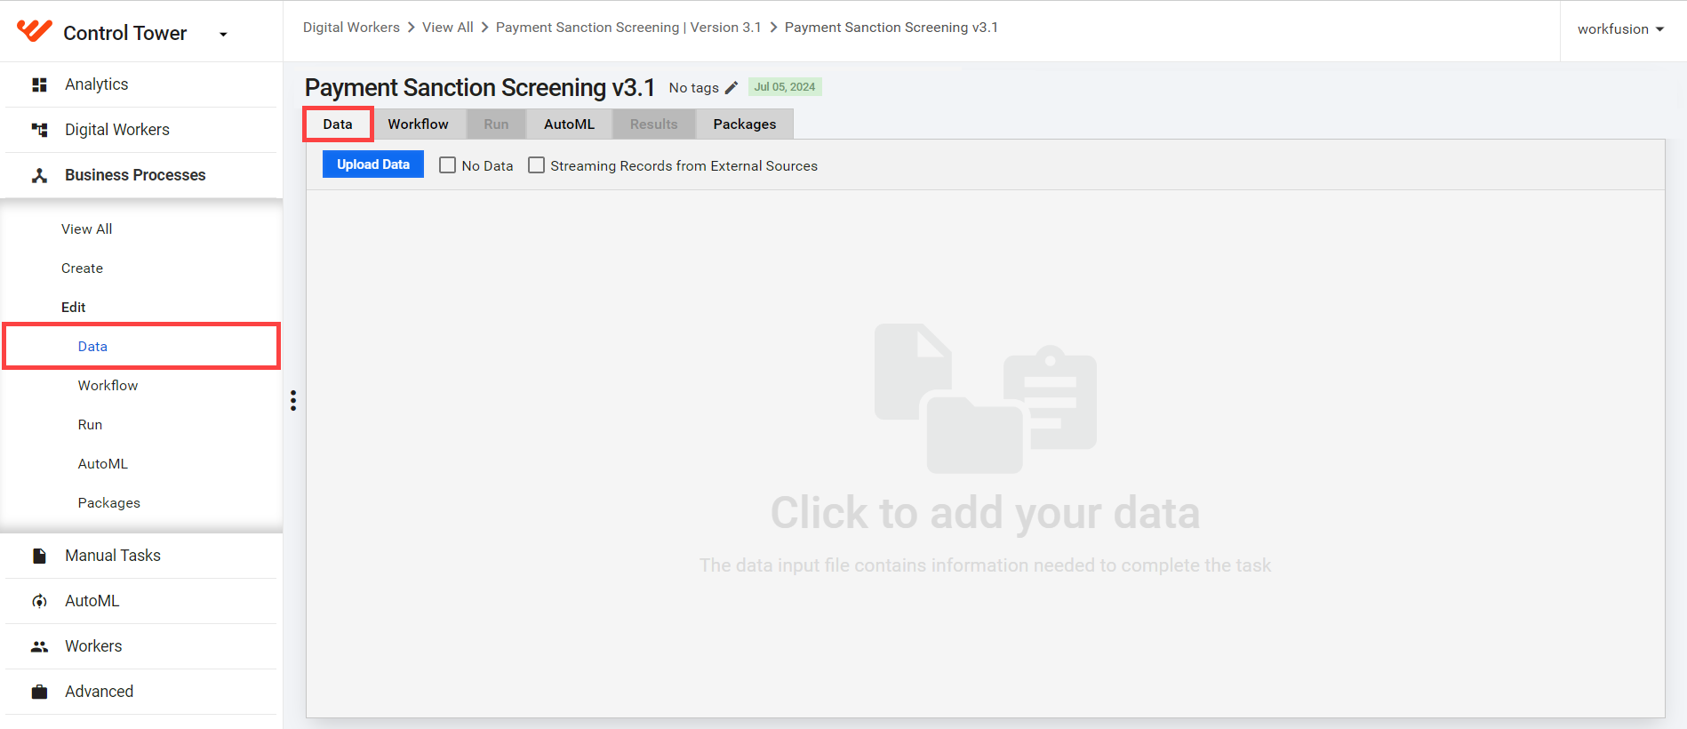Viewport: 1687px width, 729px height.
Task: Click the Jul 05, 2024 date badge
Action: tap(785, 87)
